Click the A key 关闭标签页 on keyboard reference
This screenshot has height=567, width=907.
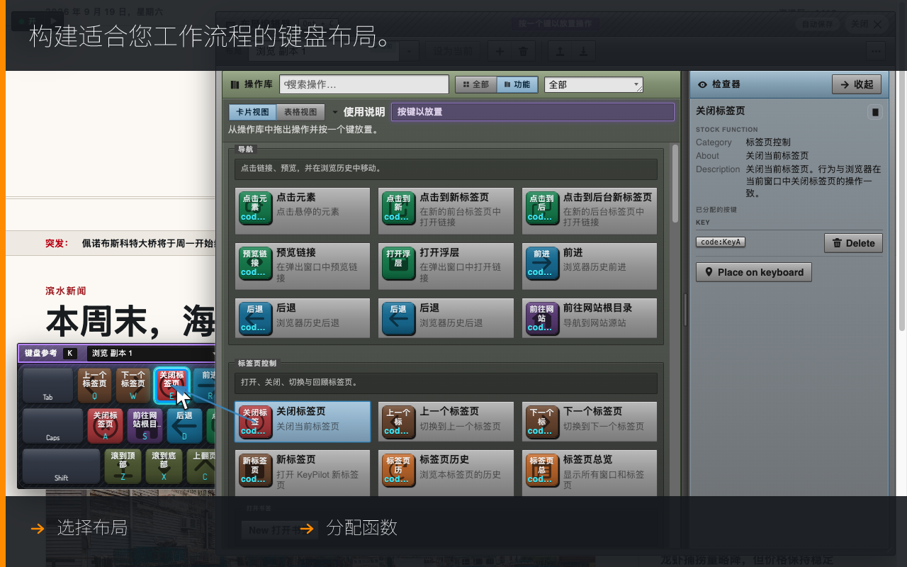coord(106,426)
